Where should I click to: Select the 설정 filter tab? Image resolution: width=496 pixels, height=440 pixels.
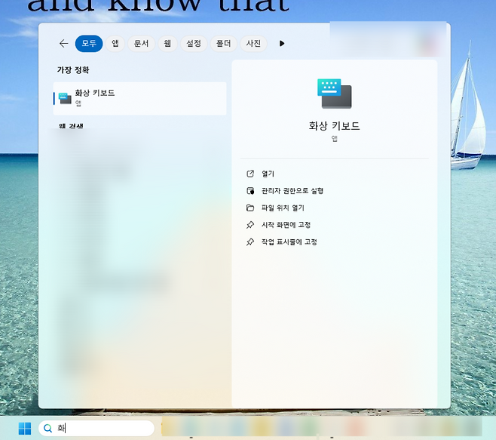(194, 44)
